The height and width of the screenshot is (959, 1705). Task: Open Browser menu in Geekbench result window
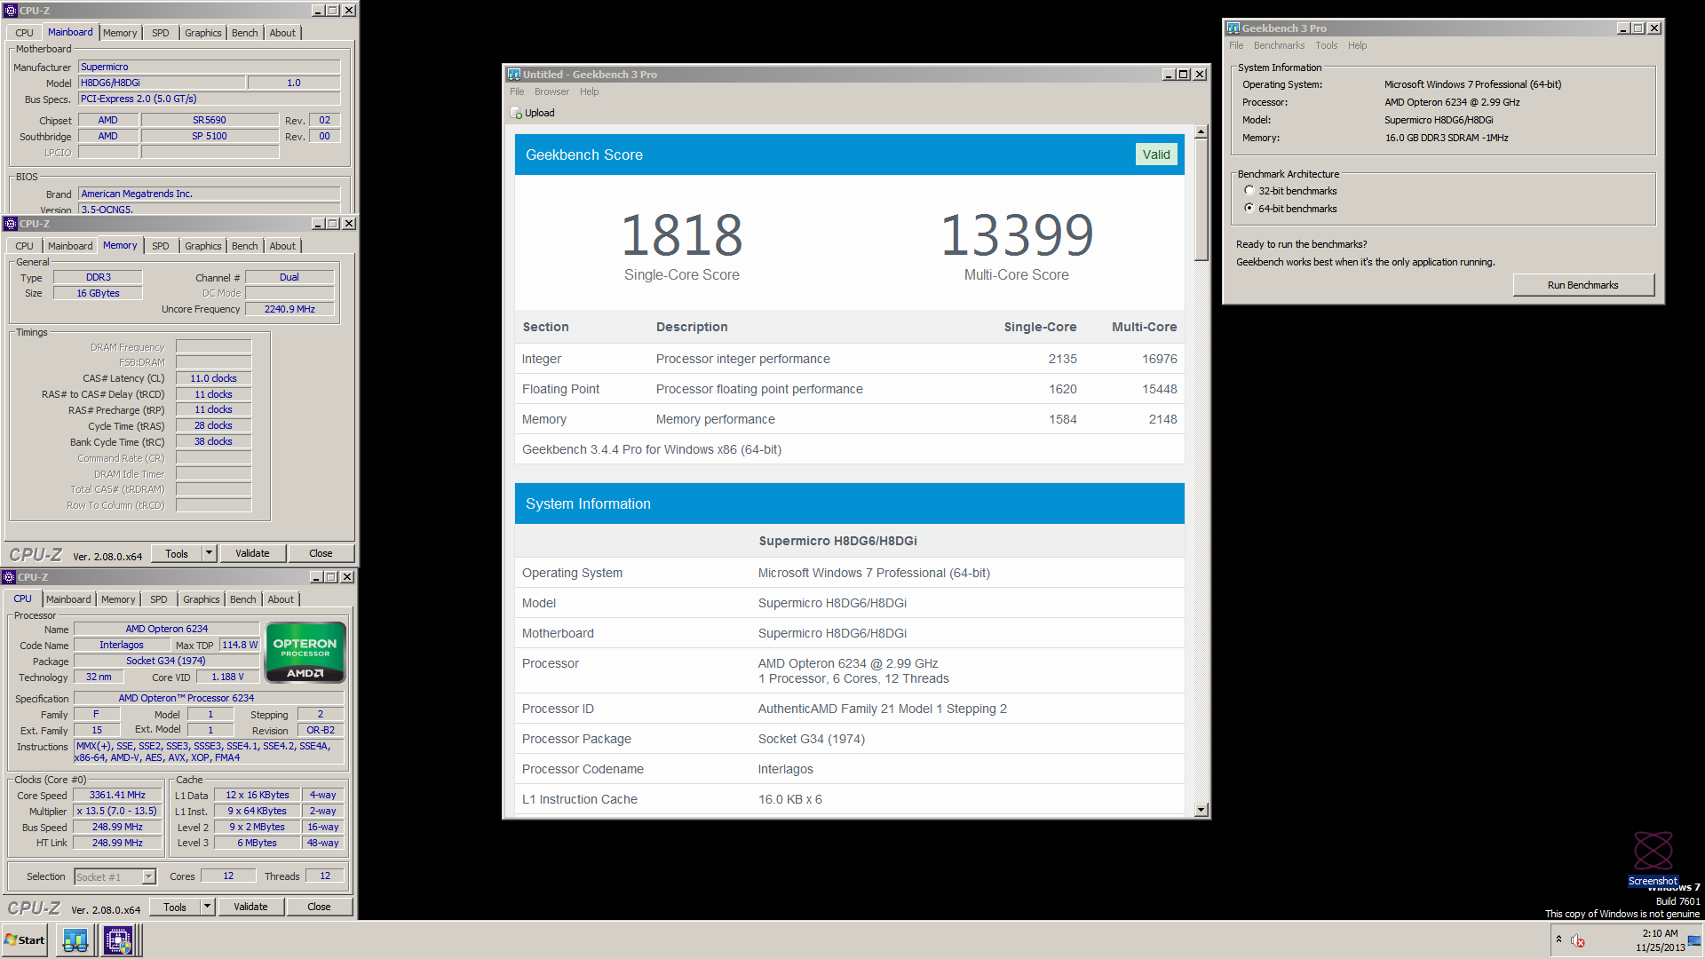[x=551, y=91]
